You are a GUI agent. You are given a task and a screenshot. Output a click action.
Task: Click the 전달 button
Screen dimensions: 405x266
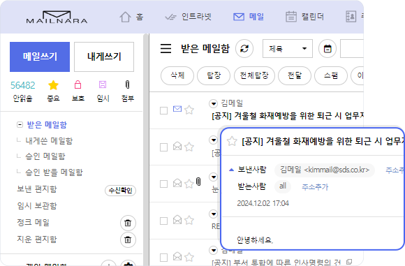tap(295, 75)
